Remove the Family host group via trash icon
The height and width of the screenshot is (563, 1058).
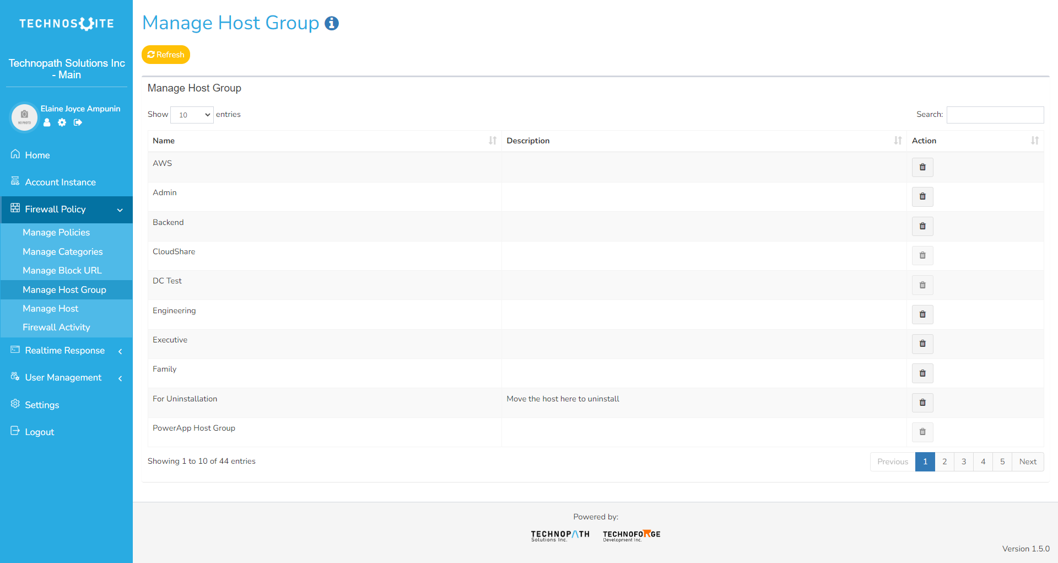922,373
